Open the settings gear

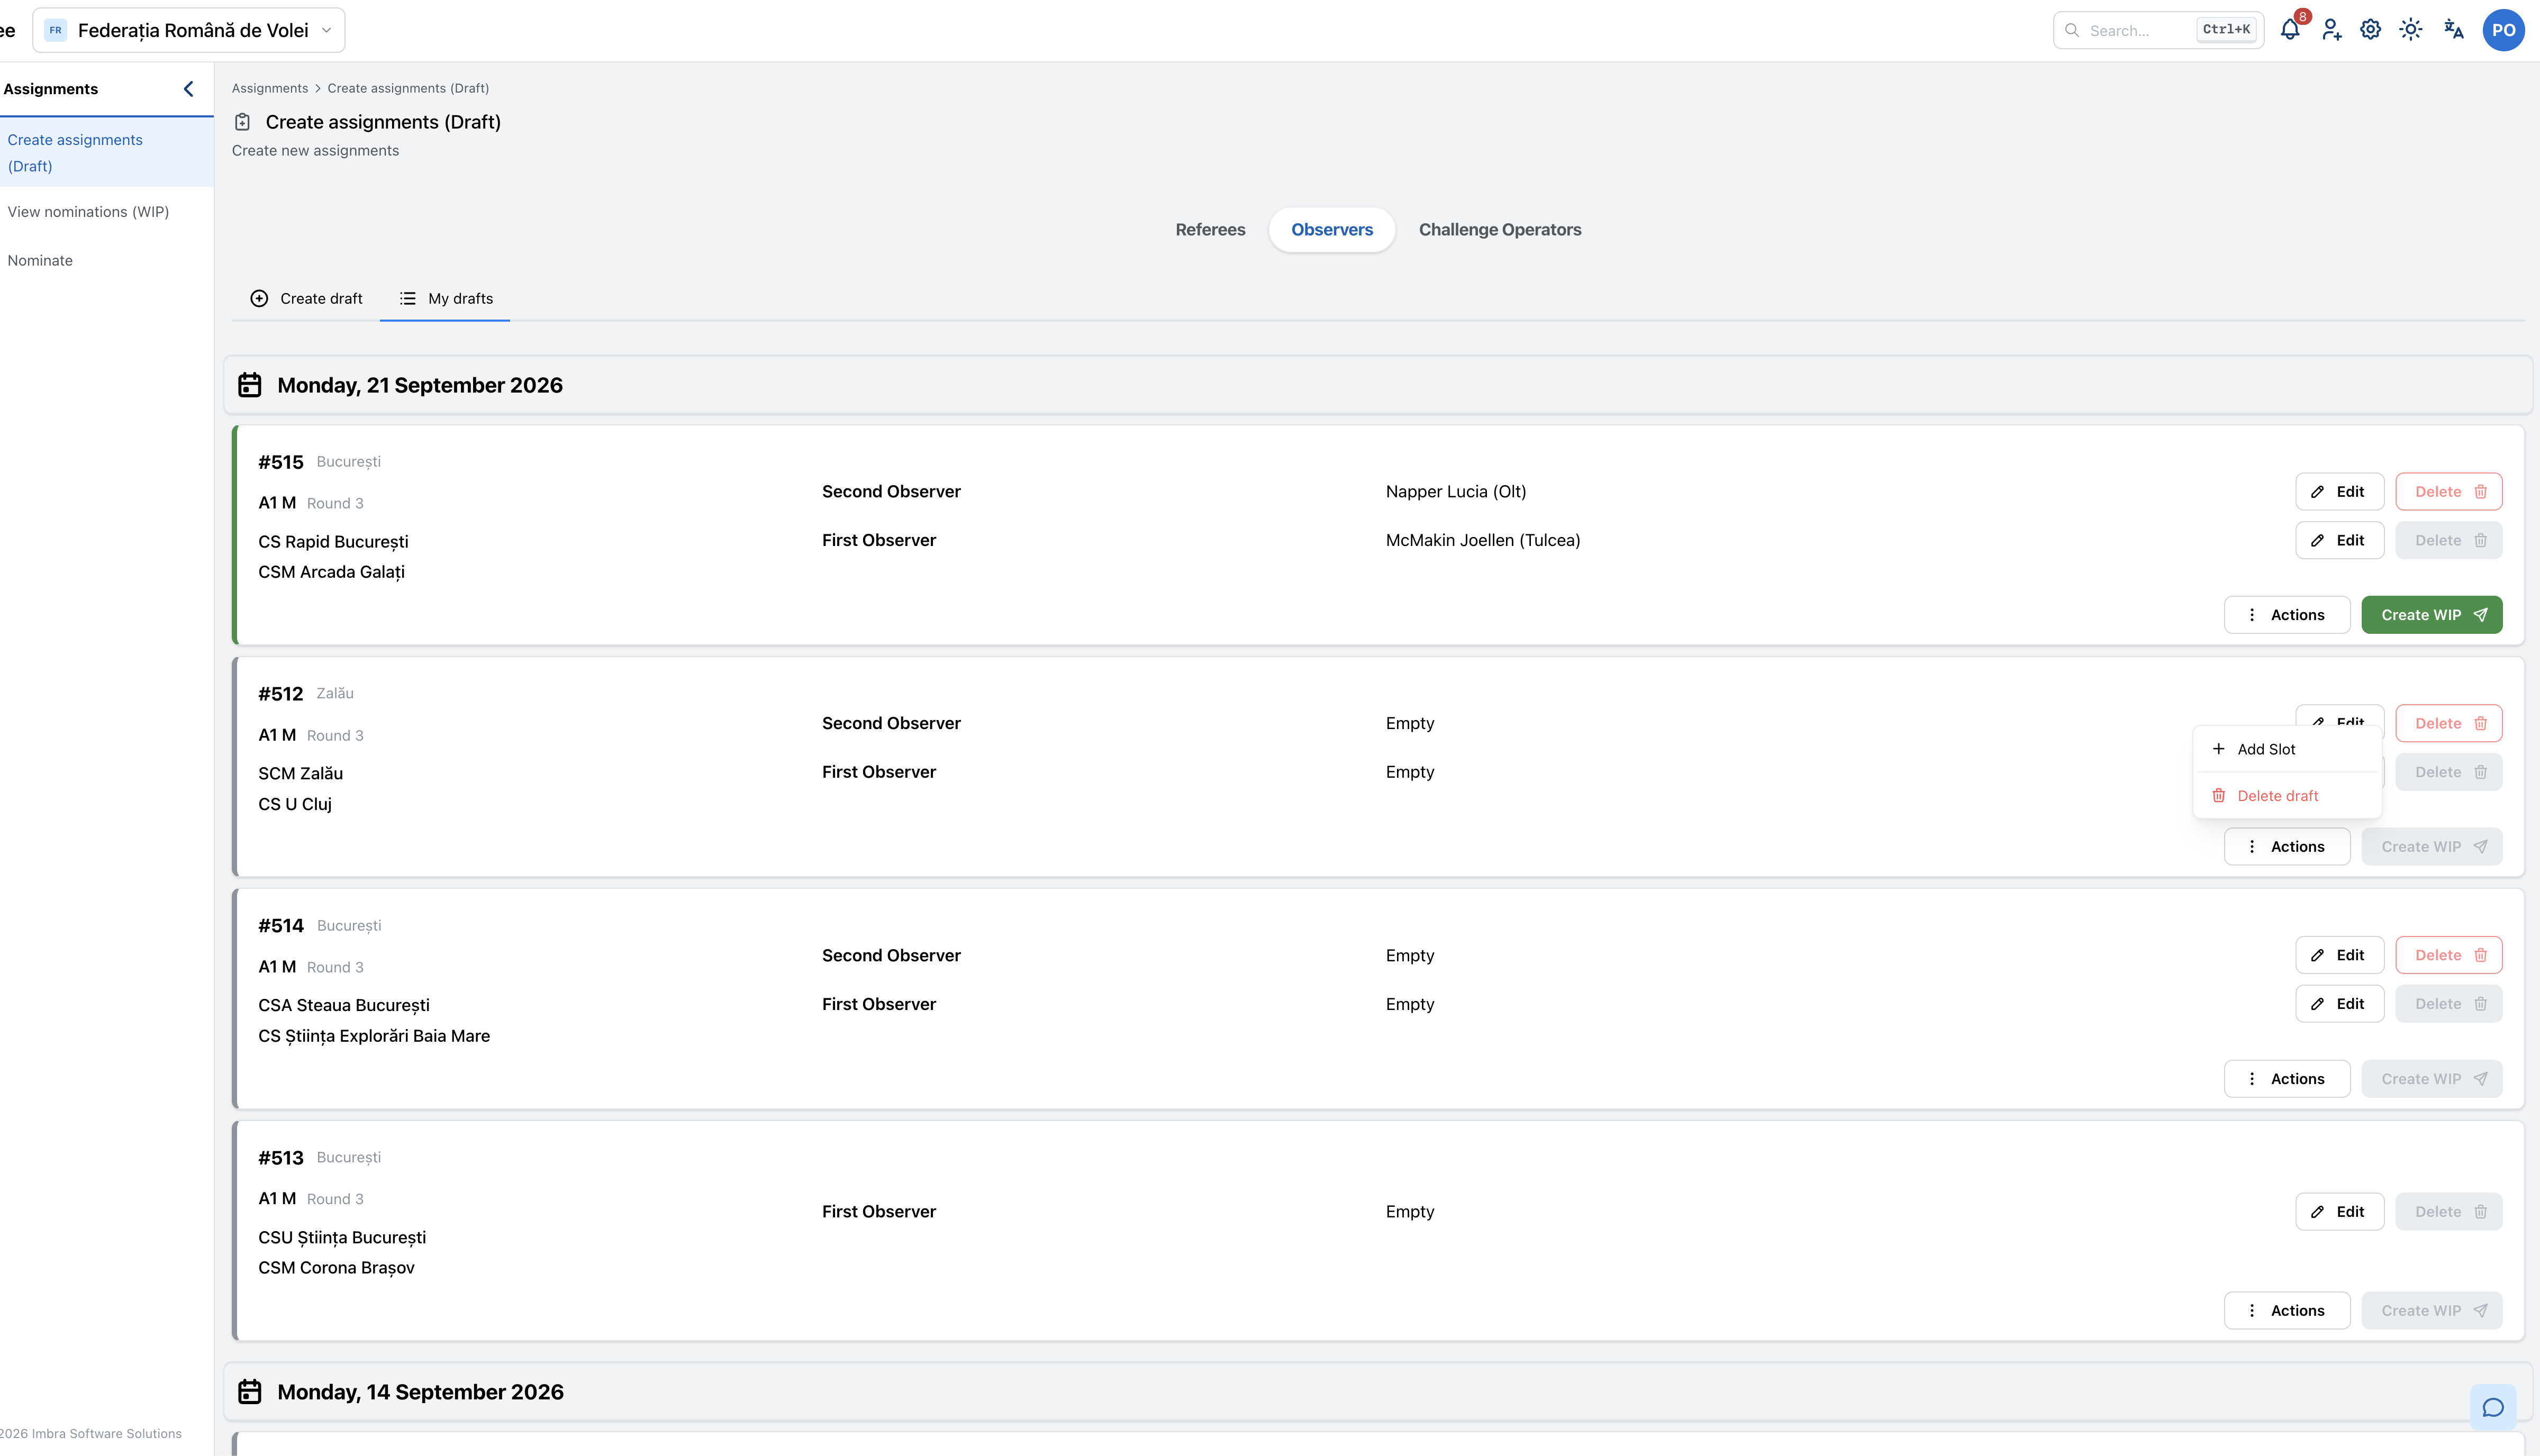pos(2371,30)
